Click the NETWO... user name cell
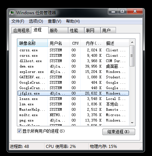 click(57, 115)
